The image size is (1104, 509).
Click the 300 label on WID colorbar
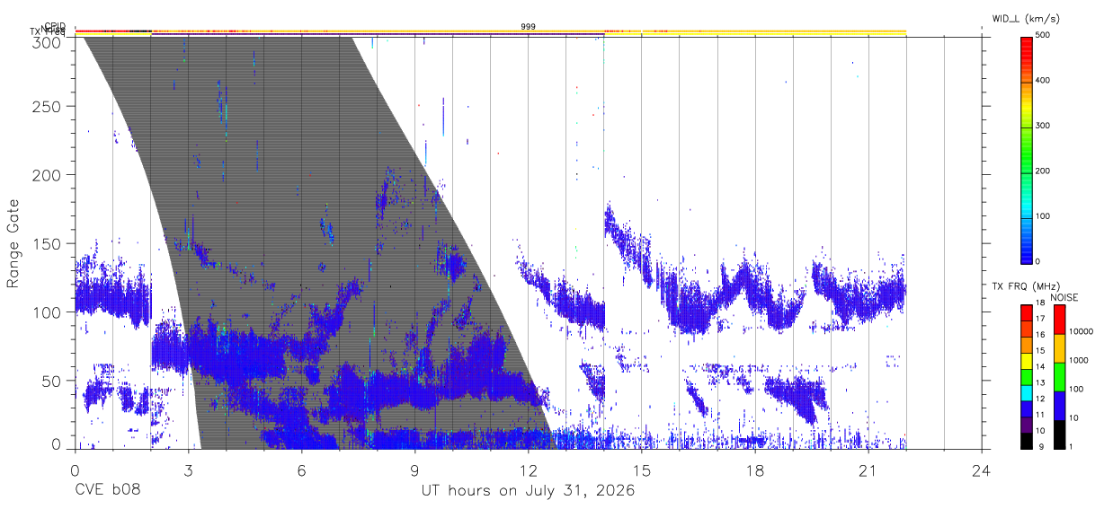pyautogui.click(x=1042, y=126)
